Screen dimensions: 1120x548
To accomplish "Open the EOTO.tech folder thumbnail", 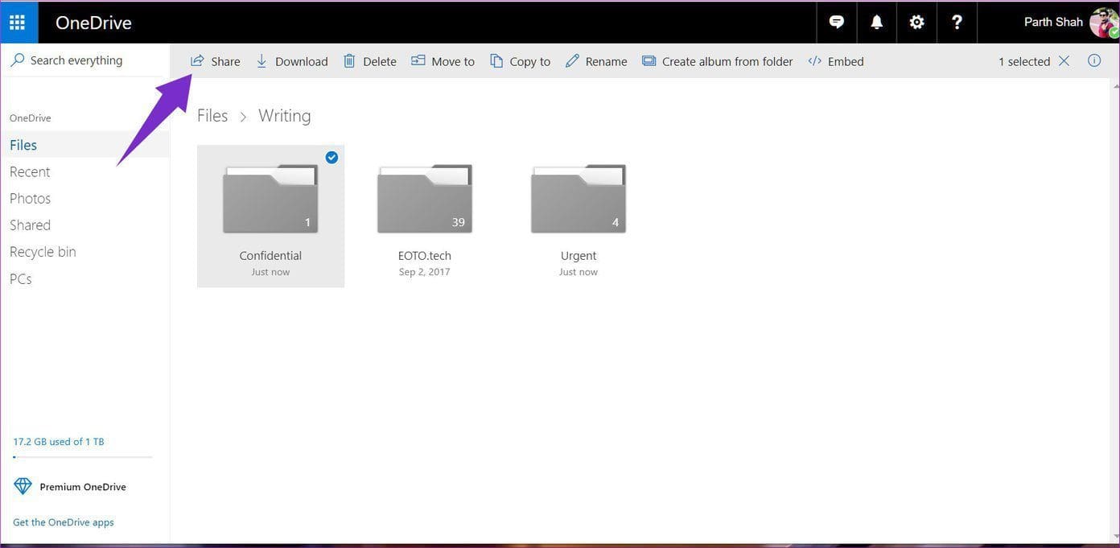I will 425,199.
